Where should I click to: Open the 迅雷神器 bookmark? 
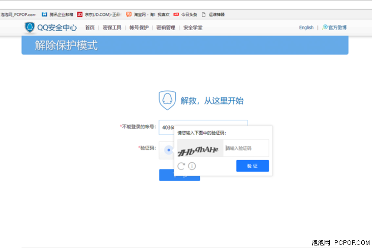click(213, 14)
